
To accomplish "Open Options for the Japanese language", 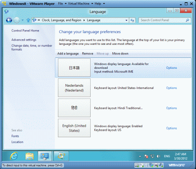I will tap(172, 68).
